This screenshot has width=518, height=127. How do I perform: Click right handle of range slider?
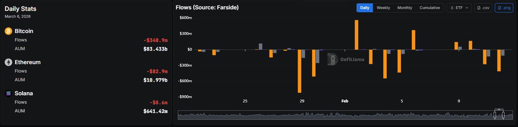(503, 115)
